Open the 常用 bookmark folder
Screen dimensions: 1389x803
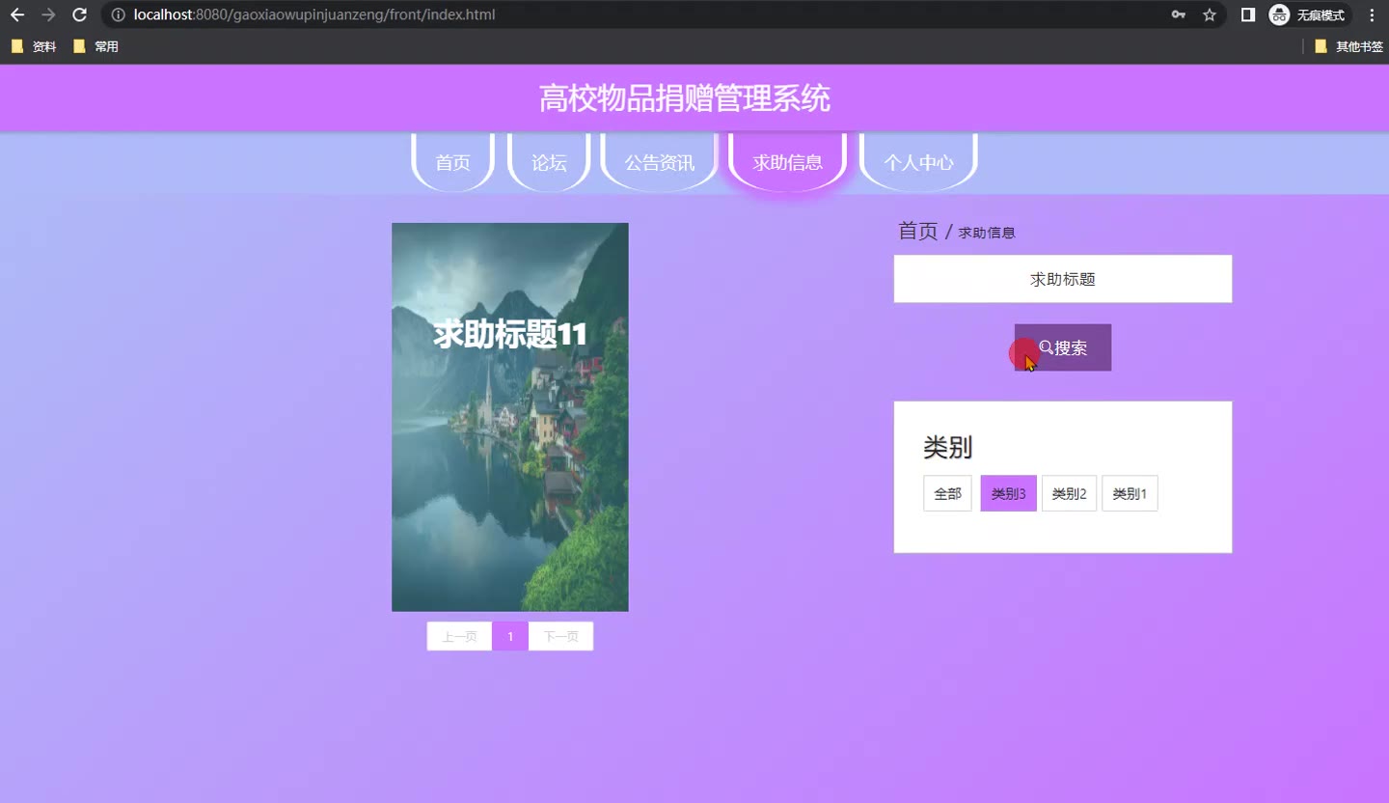96,46
